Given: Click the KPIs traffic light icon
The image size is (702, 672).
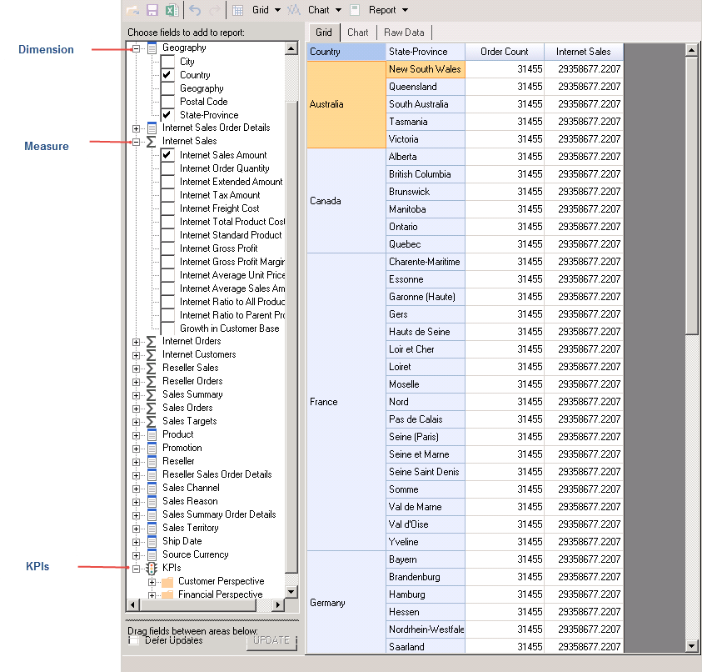Looking at the screenshot, I should pos(152,568).
